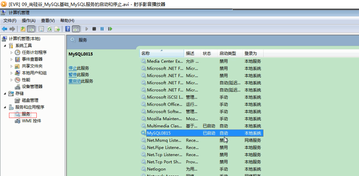
Task: Open the Properties toolbar icon
Action: [42, 29]
